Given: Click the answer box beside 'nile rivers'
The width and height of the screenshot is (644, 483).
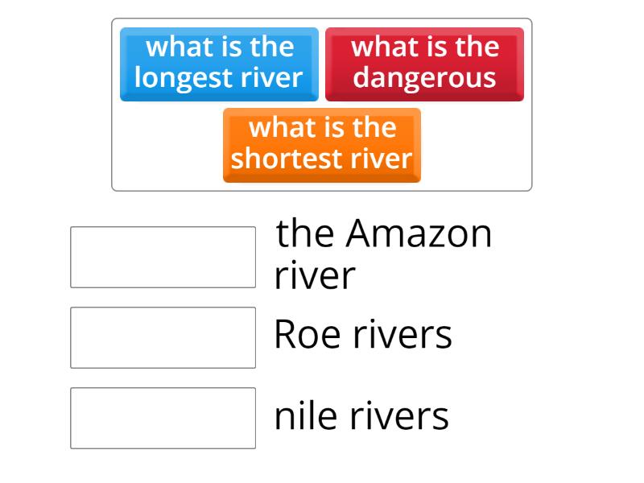Looking at the screenshot, I should [163, 416].
